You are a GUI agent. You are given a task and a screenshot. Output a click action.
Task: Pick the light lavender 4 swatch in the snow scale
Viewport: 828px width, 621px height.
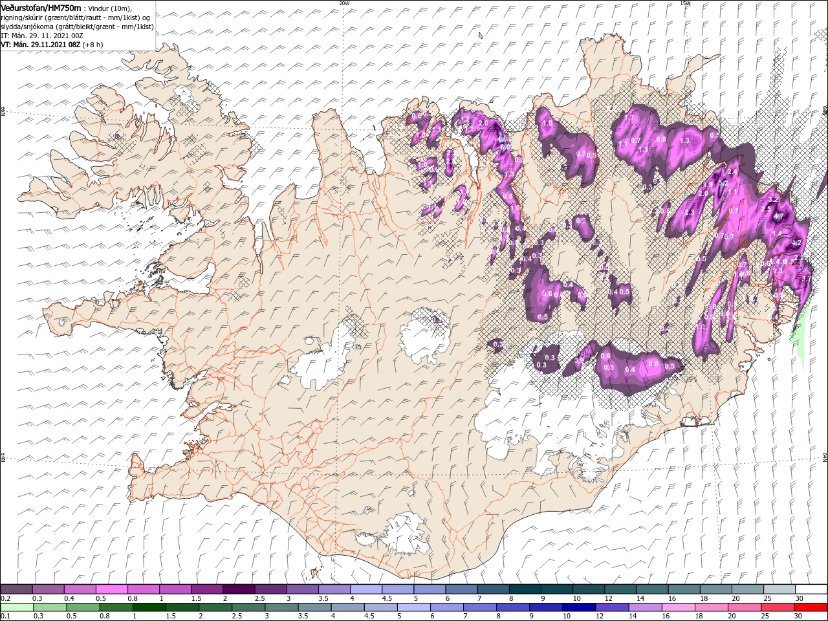[366, 589]
